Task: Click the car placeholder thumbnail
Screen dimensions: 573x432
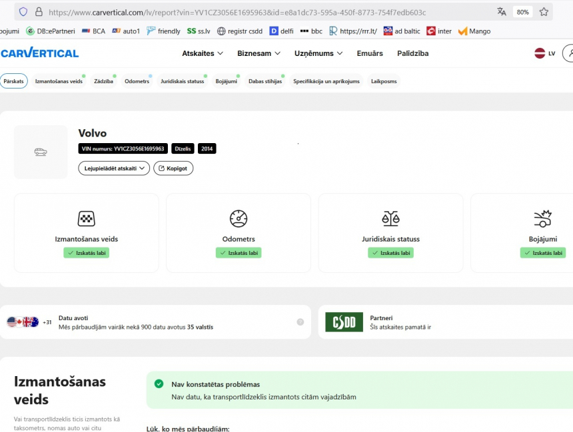Action: point(41,152)
